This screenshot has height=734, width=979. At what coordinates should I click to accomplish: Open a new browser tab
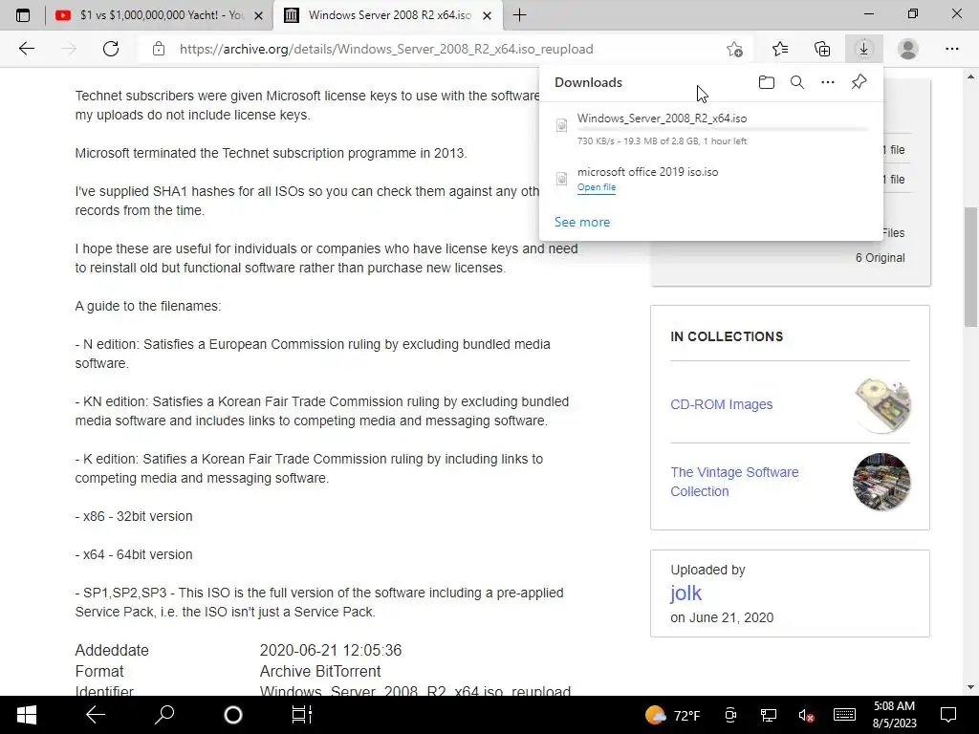pyautogui.click(x=519, y=15)
